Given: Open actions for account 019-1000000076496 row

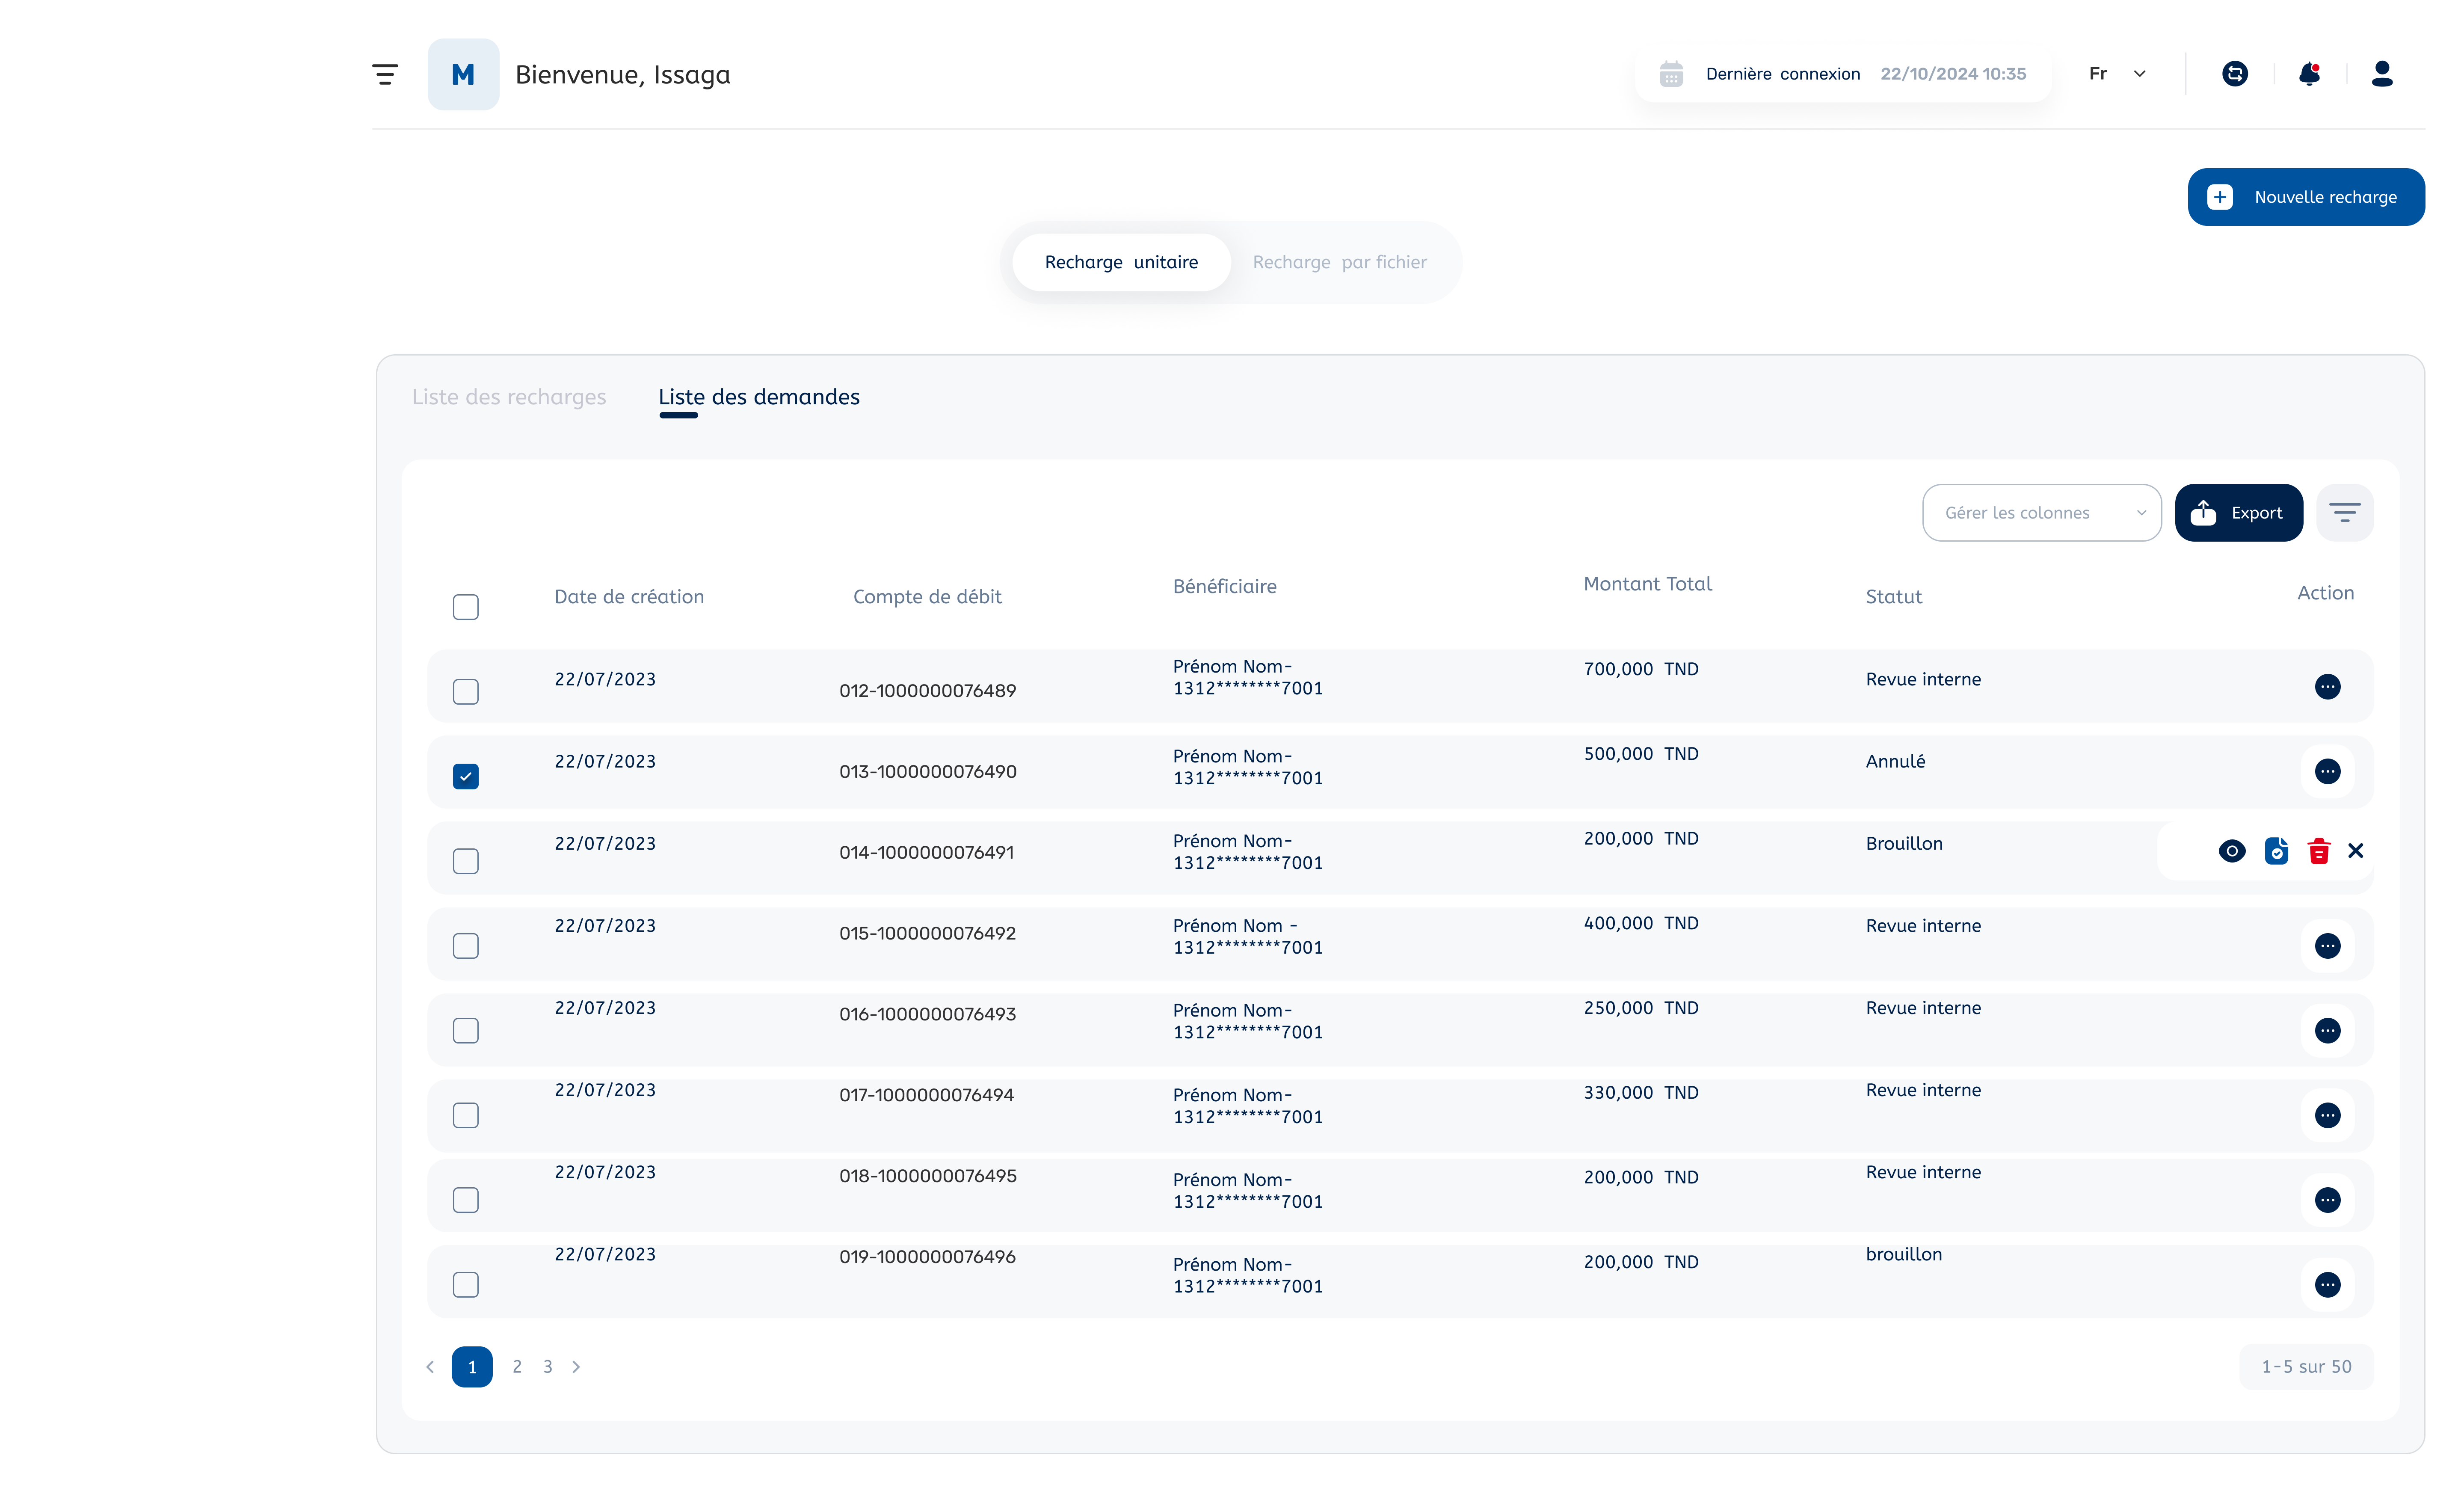Looking at the screenshot, I should tap(2328, 1285).
